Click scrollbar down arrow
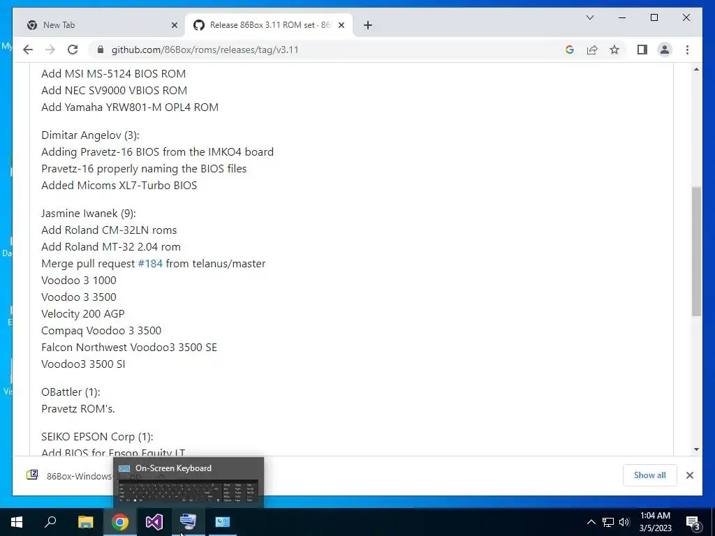The height and width of the screenshot is (536, 715). [x=696, y=449]
